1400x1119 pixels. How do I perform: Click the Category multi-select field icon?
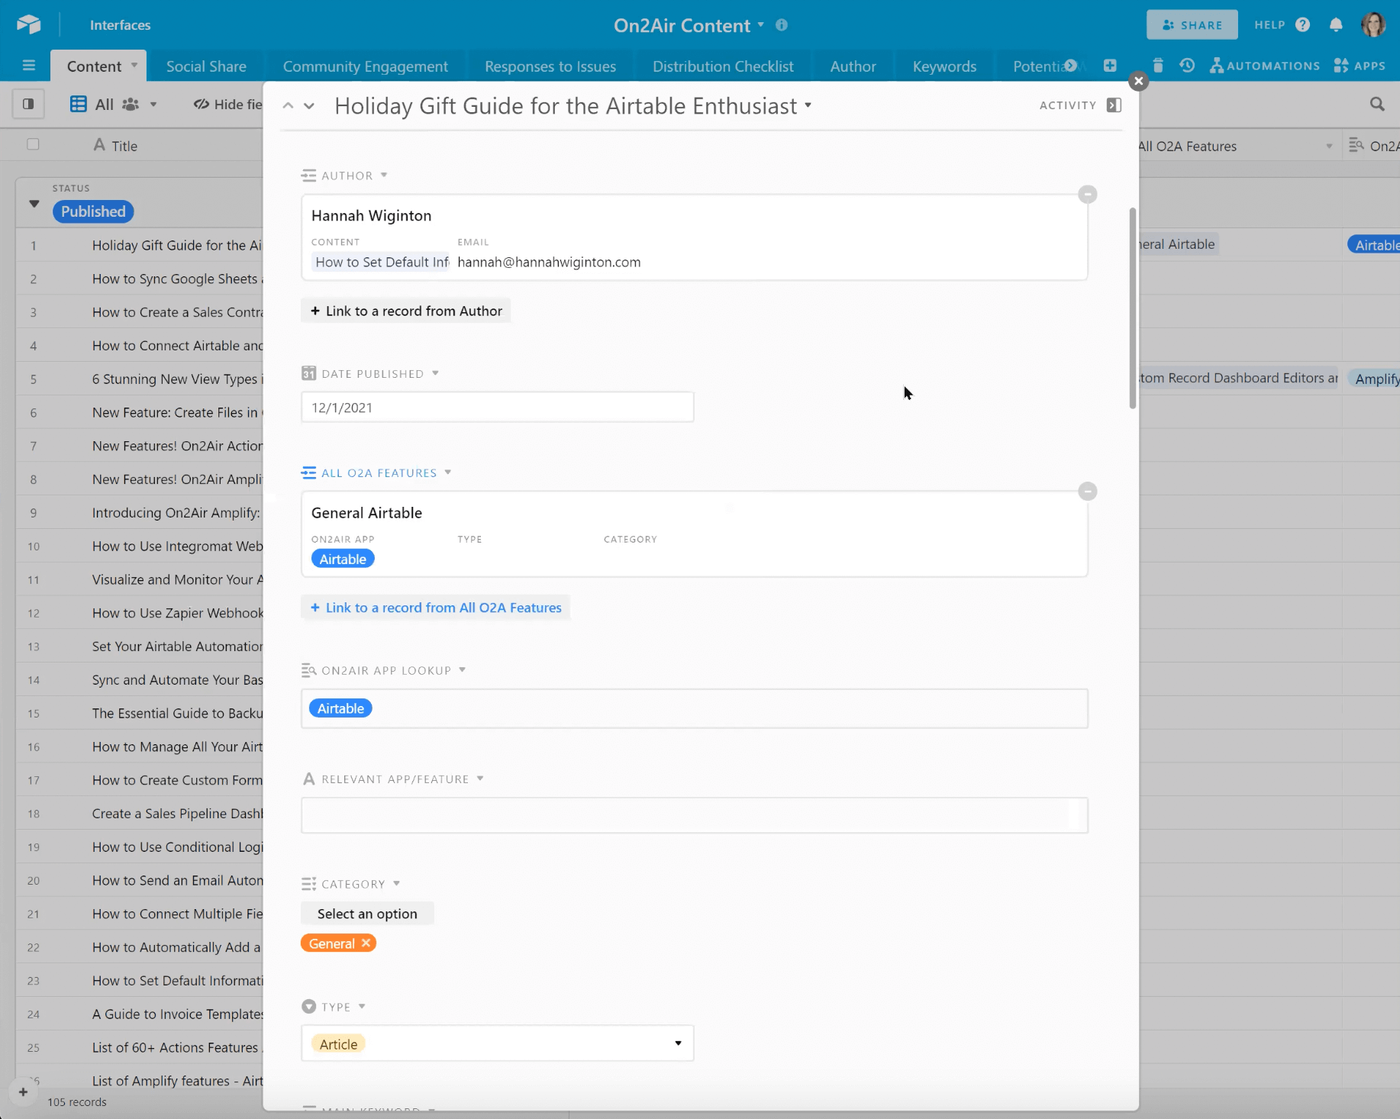pyautogui.click(x=308, y=884)
